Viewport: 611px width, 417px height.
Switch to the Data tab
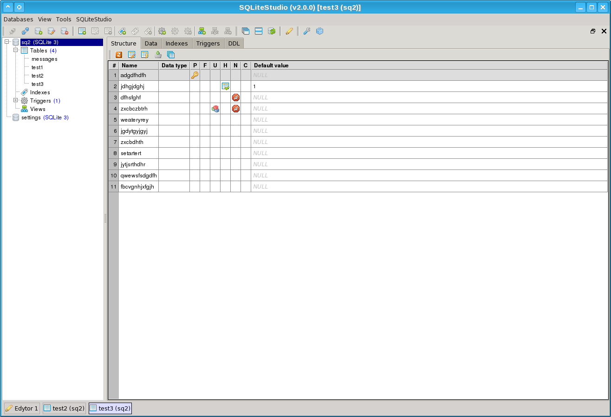click(151, 43)
